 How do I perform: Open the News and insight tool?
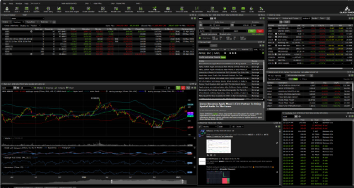tap(72, 10)
